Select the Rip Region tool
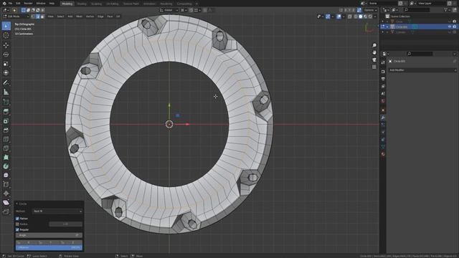The width and height of the screenshot is (459, 258). 6,212
